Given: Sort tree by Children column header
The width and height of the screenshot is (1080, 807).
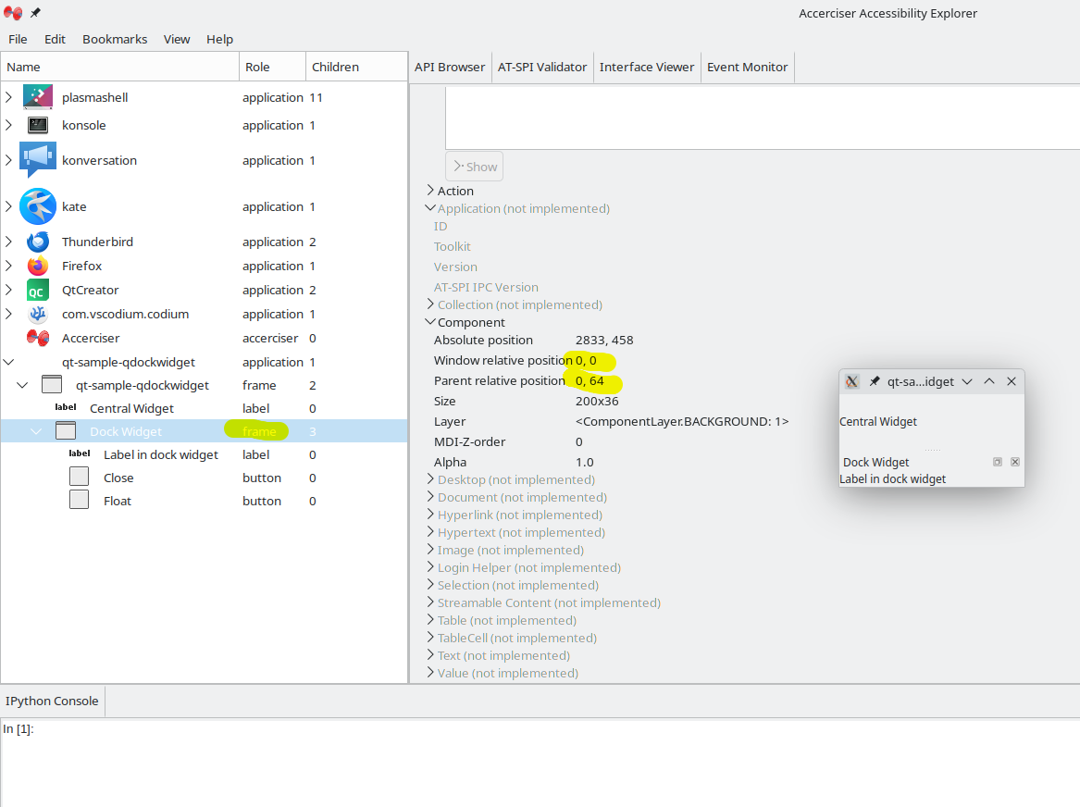Looking at the screenshot, I should tap(356, 67).
